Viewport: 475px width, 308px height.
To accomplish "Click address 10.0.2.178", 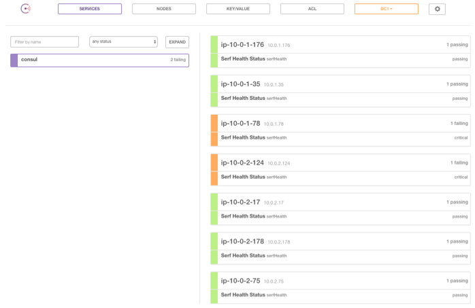I will pos(279,242).
